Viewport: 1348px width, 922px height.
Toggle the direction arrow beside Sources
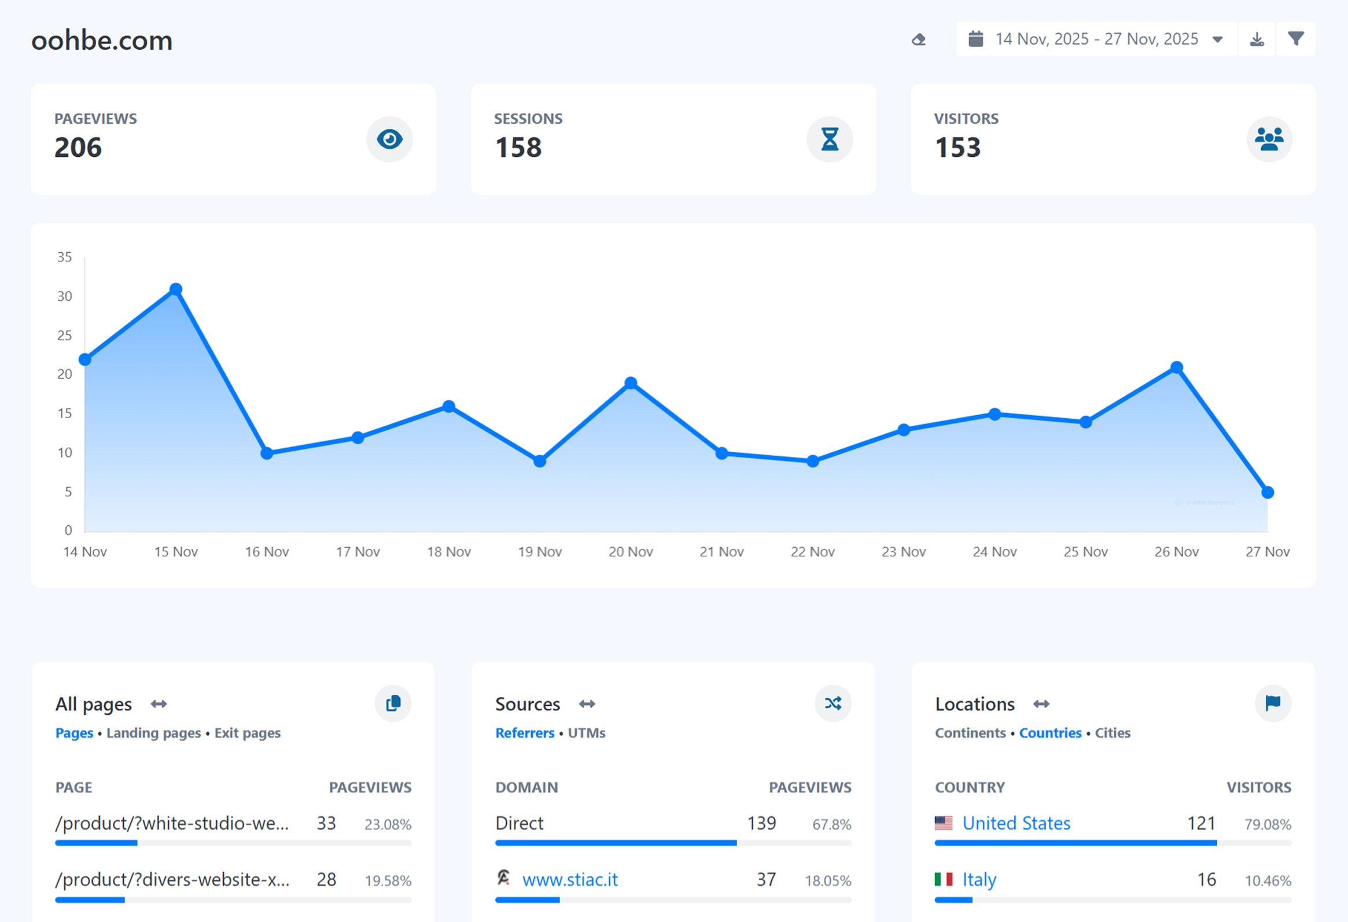coord(587,703)
